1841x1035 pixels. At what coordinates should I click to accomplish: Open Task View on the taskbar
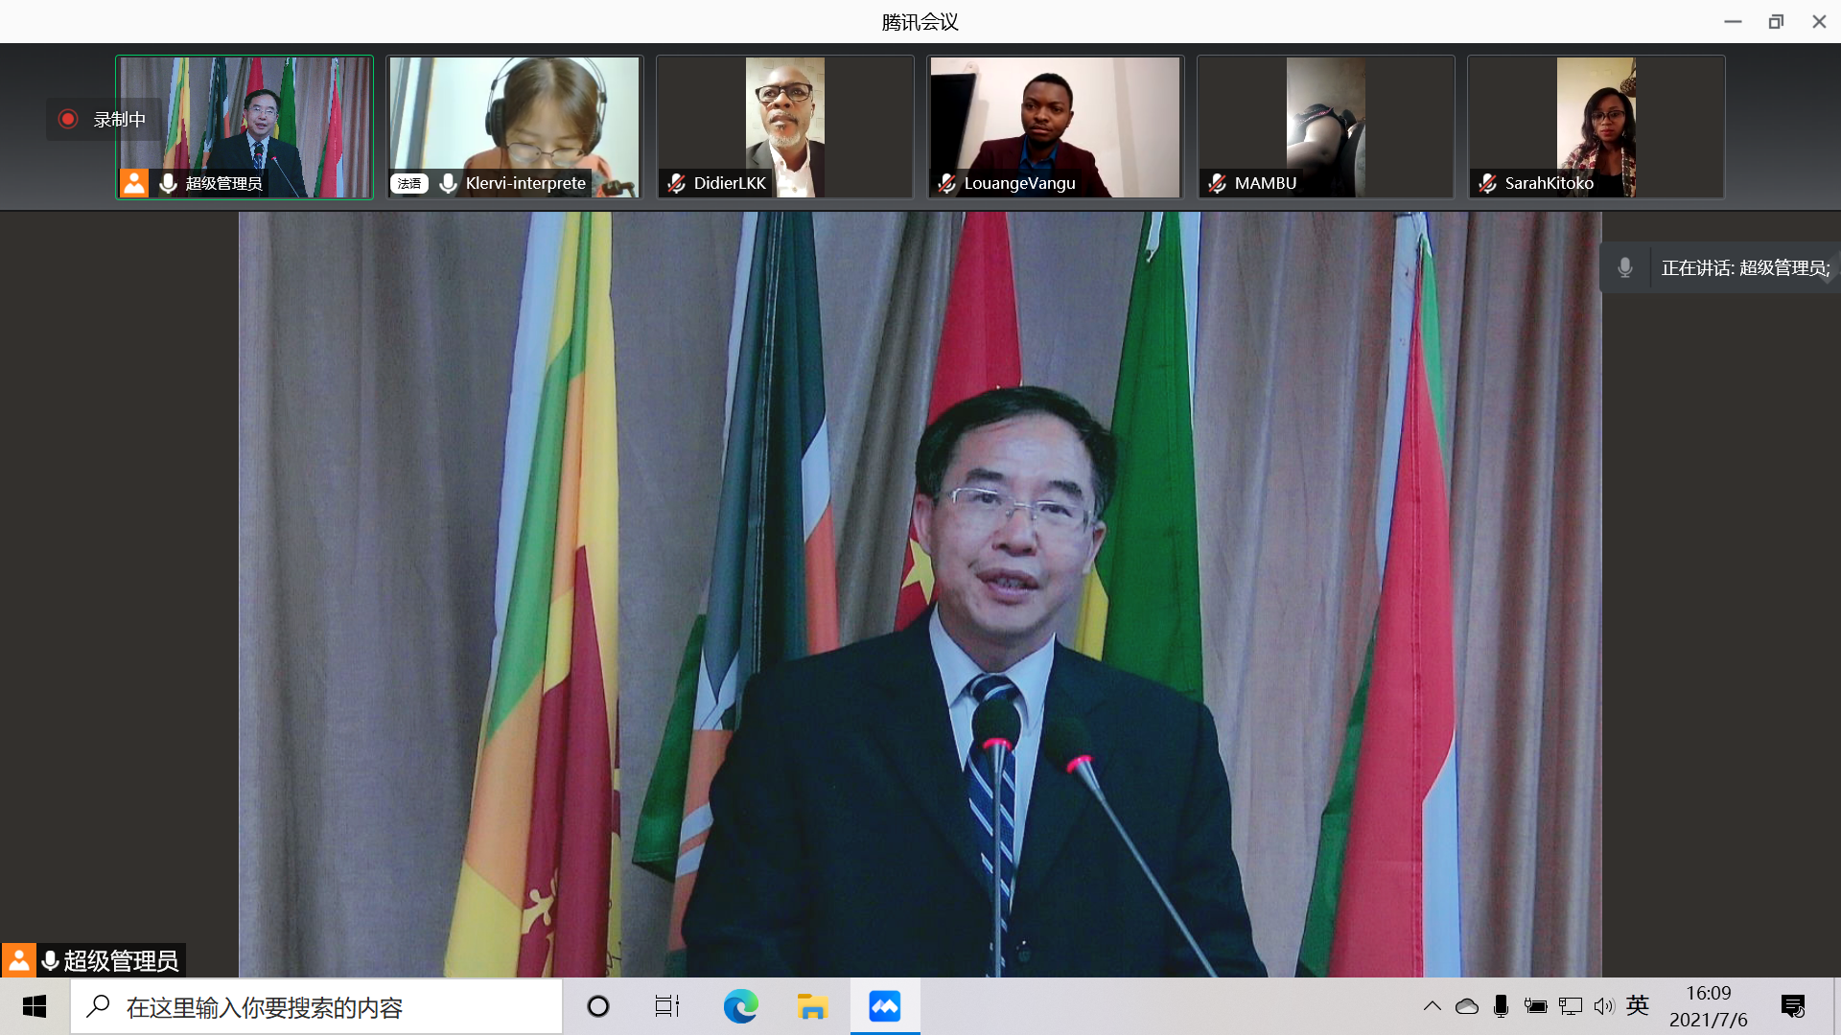click(x=667, y=1006)
